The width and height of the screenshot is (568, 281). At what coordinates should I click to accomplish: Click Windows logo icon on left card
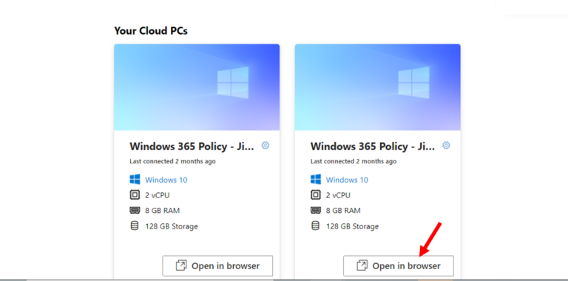tap(135, 179)
